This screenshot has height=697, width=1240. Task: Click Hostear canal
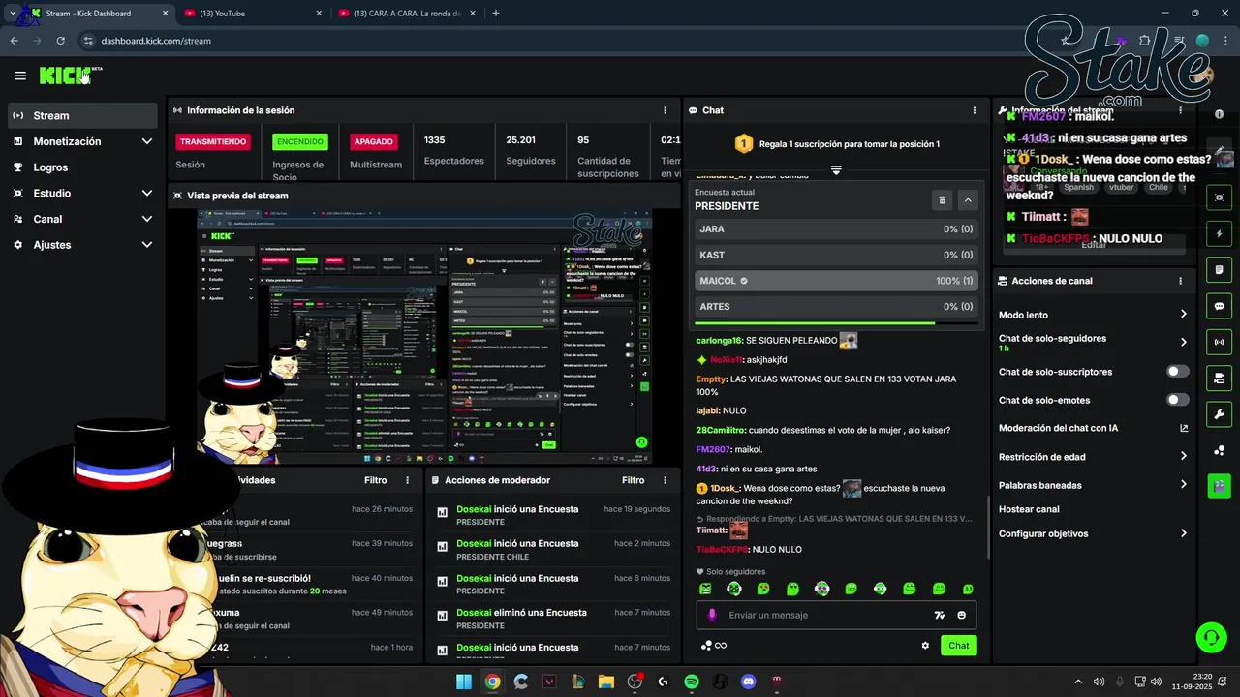pyautogui.click(x=1029, y=509)
